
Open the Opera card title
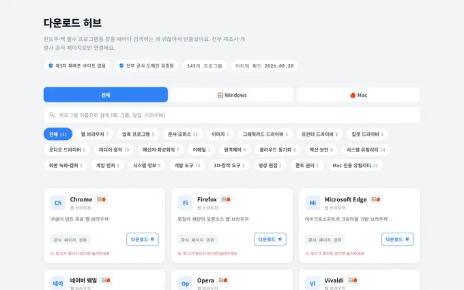(205, 280)
